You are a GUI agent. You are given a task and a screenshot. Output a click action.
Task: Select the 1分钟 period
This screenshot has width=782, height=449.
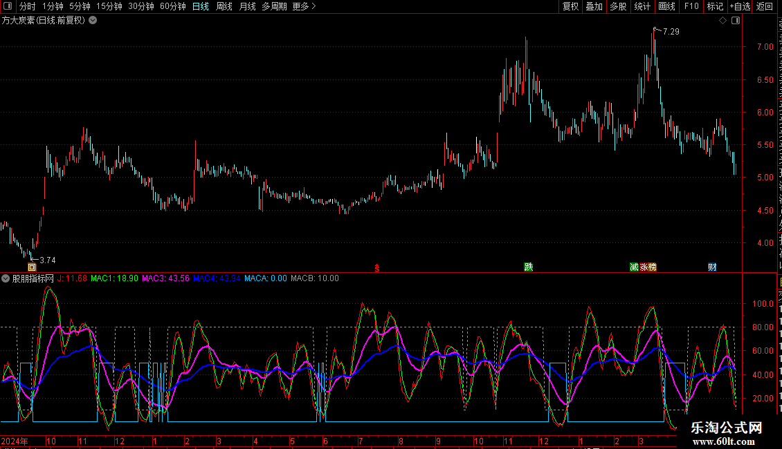(53, 6)
